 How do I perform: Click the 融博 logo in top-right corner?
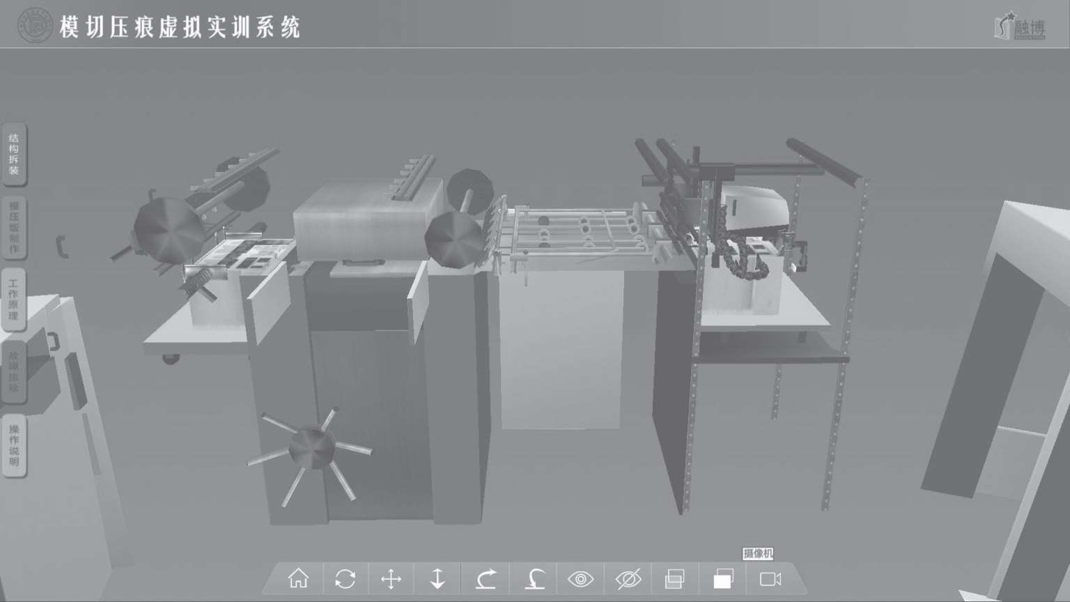(x=1021, y=27)
